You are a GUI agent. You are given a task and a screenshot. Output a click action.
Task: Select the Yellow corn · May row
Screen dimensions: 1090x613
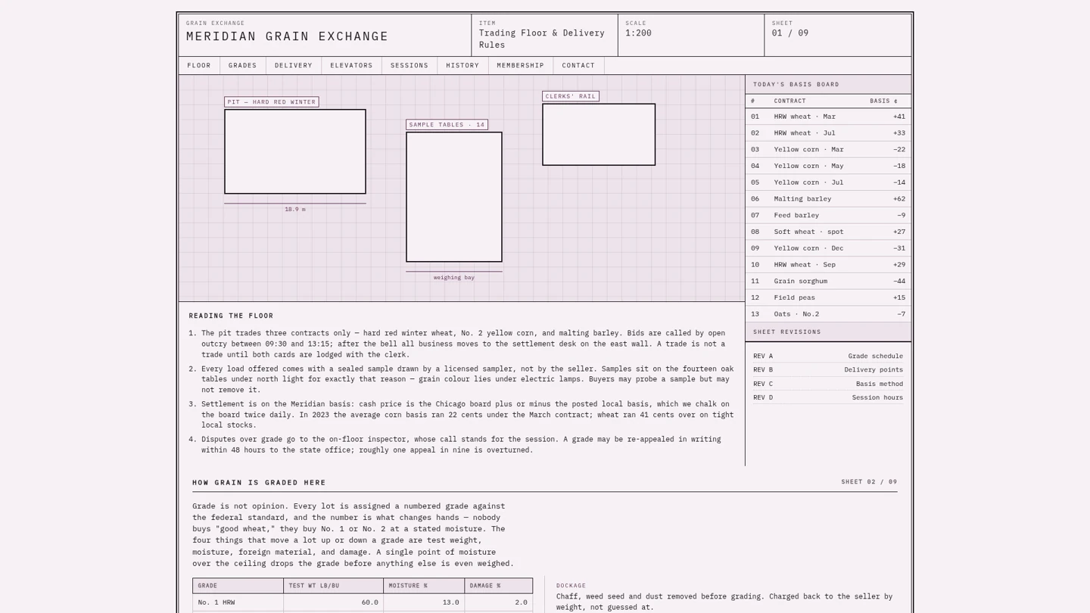point(828,166)
